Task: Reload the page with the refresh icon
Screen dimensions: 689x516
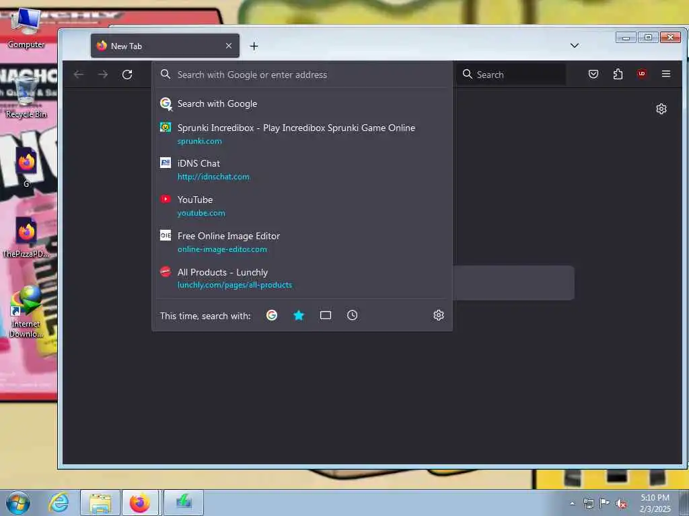Action: pos(127,75)
